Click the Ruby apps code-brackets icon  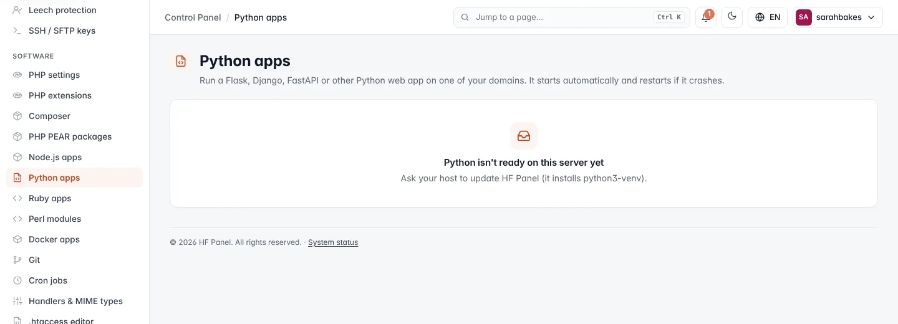tap(17, 198)
